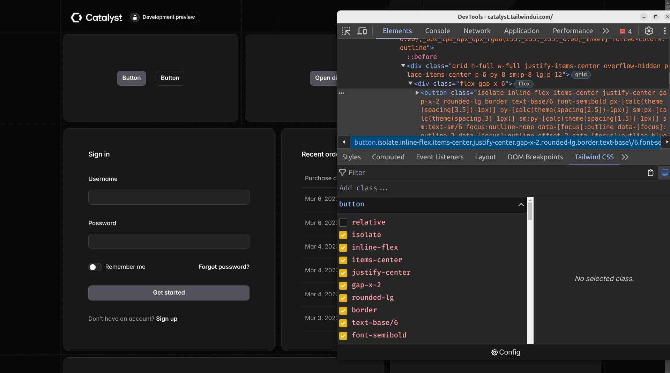Uncheck the justify-center class

point(343,273)
